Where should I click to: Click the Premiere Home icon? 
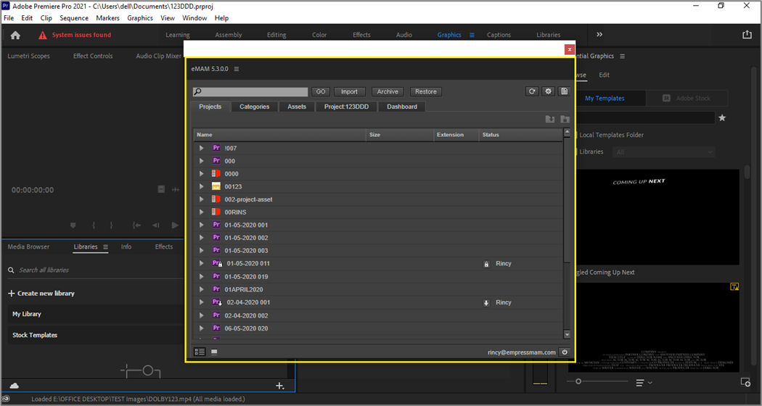[15, 35]
